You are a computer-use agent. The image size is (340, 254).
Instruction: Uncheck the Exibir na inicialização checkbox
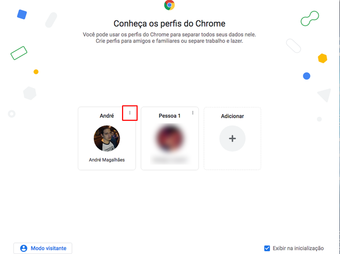(267, 248)
